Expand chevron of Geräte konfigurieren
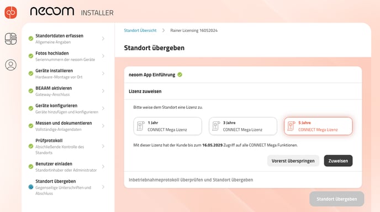This screenshot has width=380, height=212. (x=103, y=108)
